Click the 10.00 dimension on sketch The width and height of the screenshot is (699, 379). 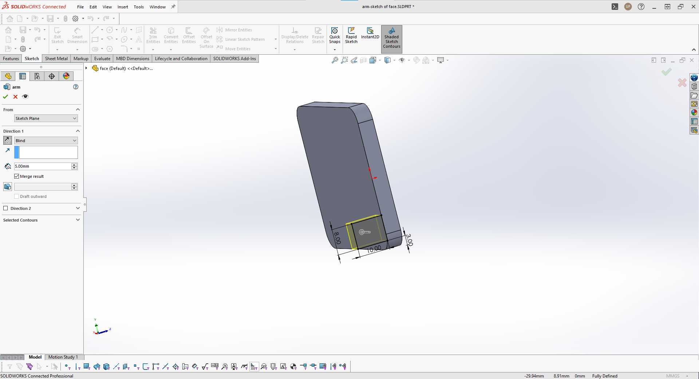pyautogui.click(x=374, y=250)
